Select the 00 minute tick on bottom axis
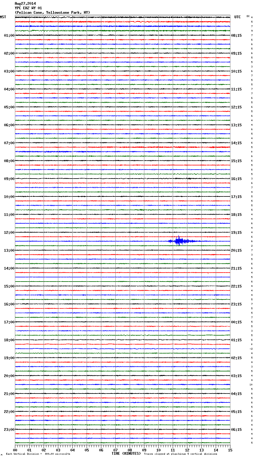 point(15,450)
